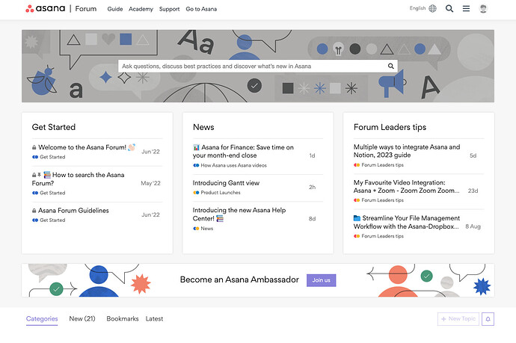The height and width of the screenshot is (343, 516).
Task: Click the Asana logo in the header
Action: coord(46,8)
